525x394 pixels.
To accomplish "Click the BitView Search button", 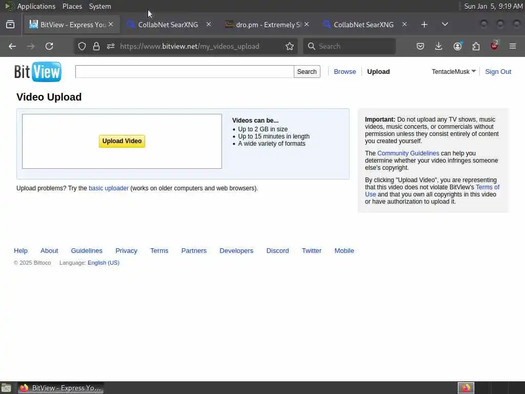I will [x=307, y=72].
